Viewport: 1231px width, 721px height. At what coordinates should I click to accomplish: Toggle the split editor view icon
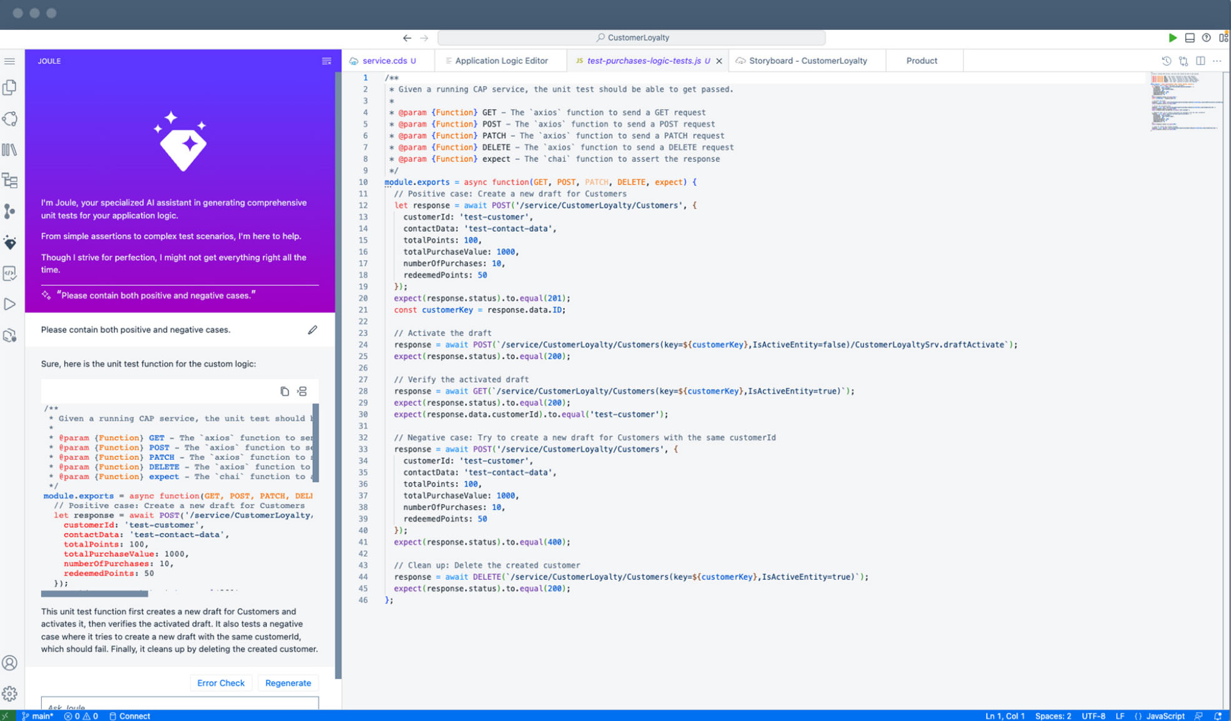[1200, 61]
